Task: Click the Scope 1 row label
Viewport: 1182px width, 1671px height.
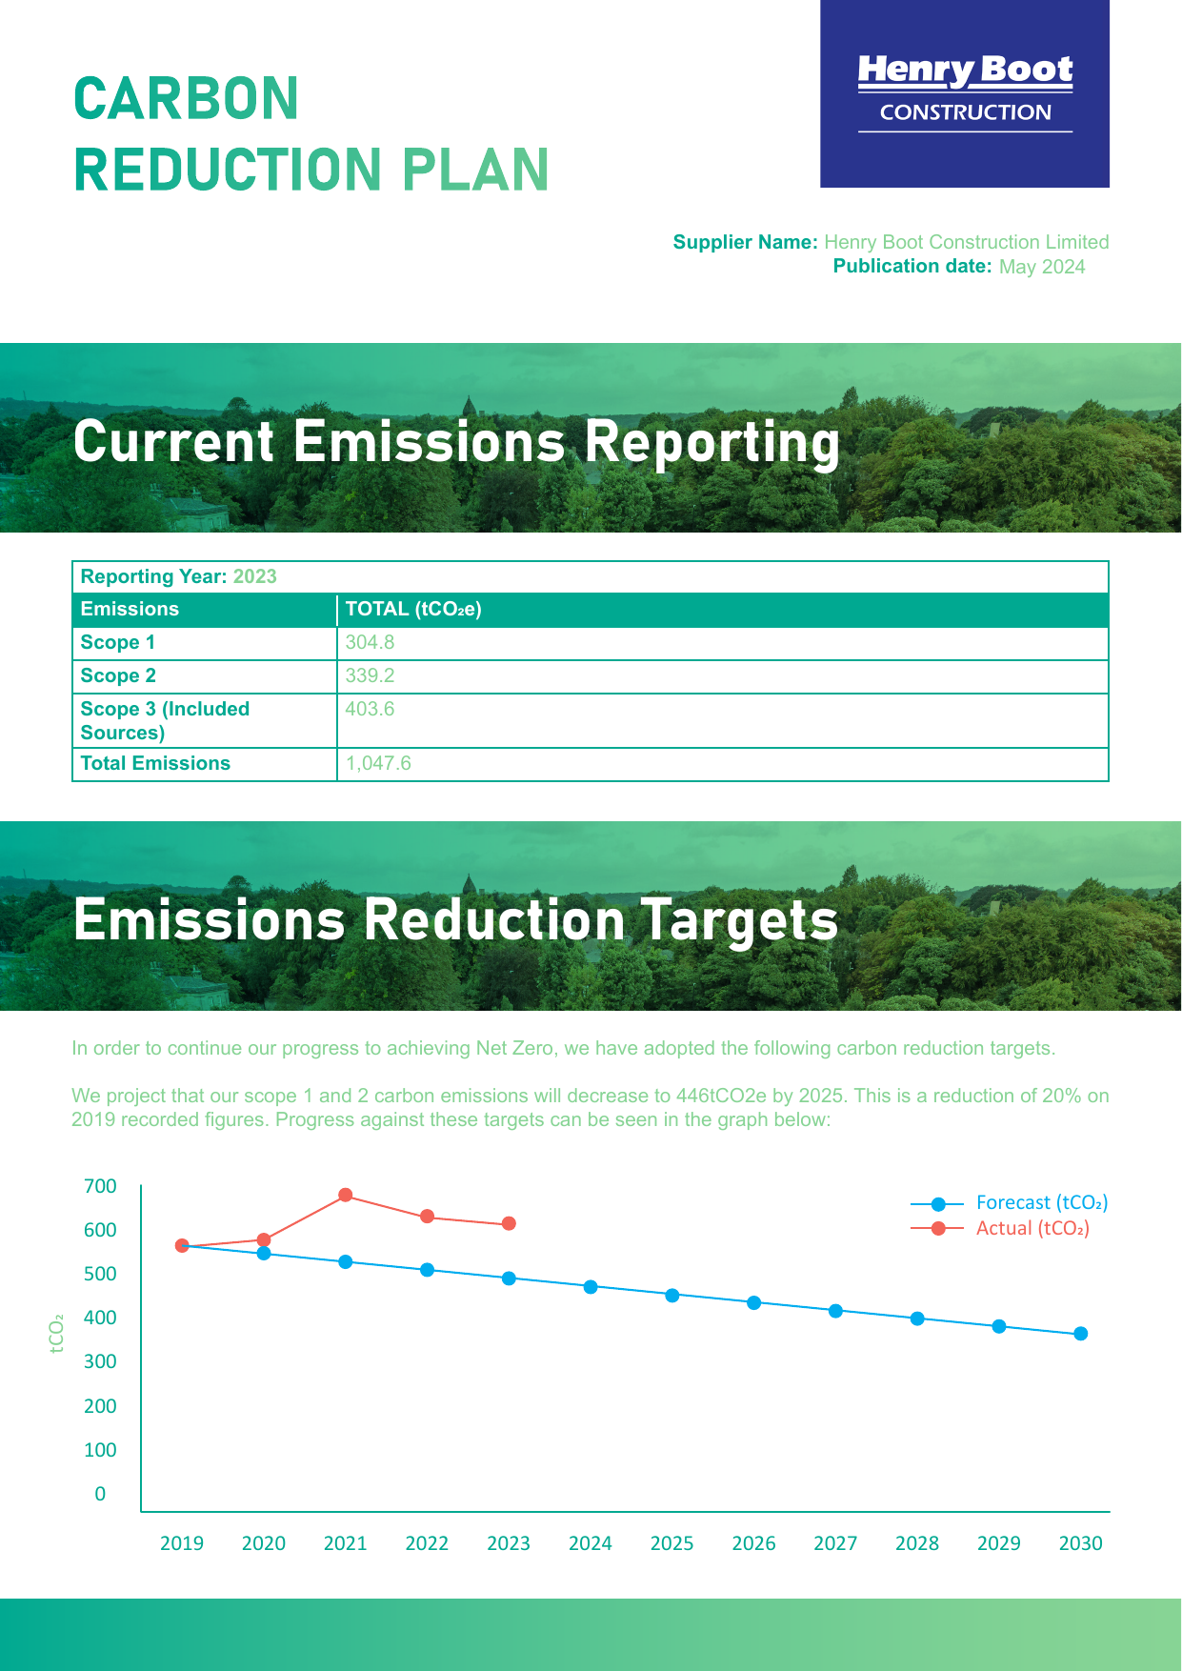Action: tap(117, 643)
